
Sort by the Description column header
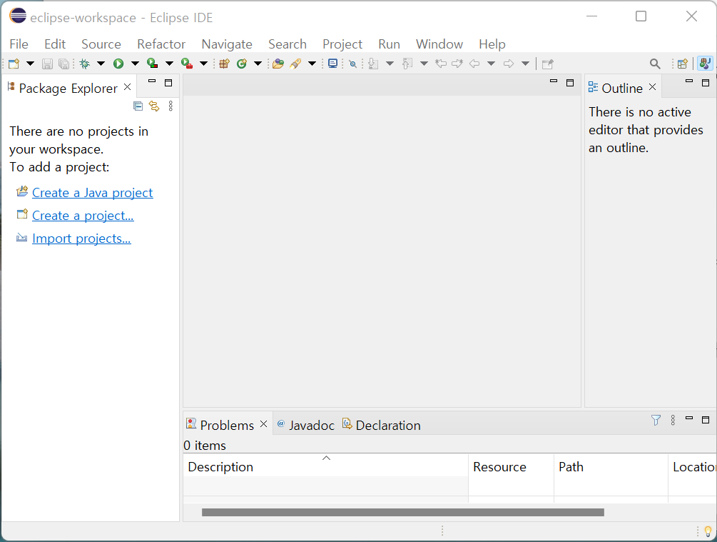coord(325,466)
